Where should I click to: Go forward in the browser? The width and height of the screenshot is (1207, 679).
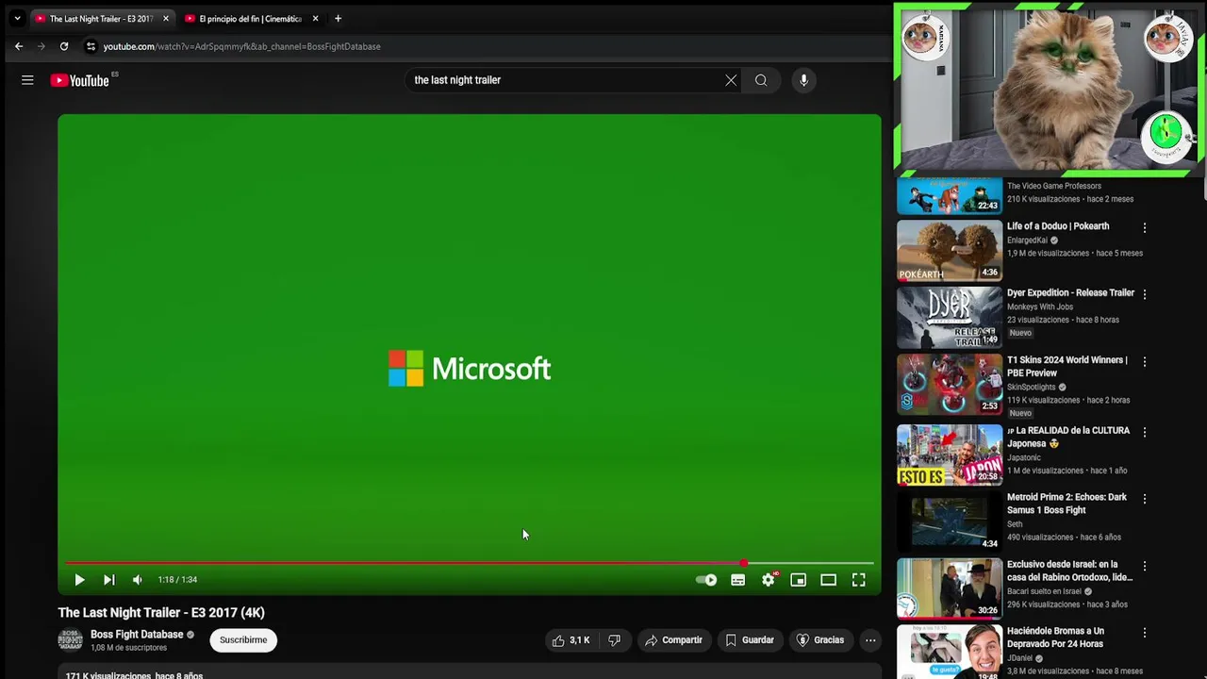click(41, 46)
